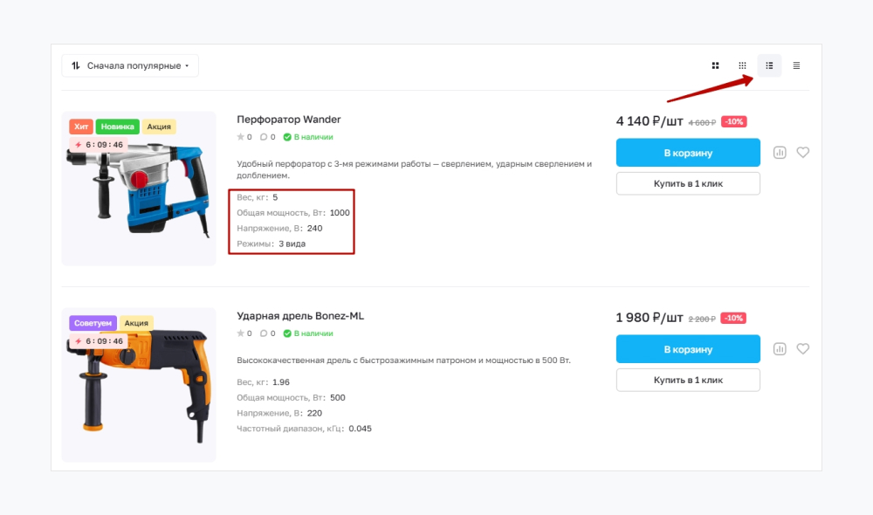This screenshot has height=515, width=873.
Task: Switch to large grid view icon
Action: click(716, 65)
